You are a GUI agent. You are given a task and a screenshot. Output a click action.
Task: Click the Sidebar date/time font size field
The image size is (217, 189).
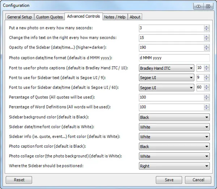[x=200, y=87]
